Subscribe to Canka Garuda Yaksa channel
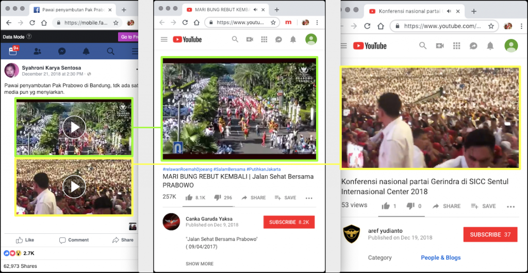528x273 pixels. pyautogui.click(x=289, y=222)
